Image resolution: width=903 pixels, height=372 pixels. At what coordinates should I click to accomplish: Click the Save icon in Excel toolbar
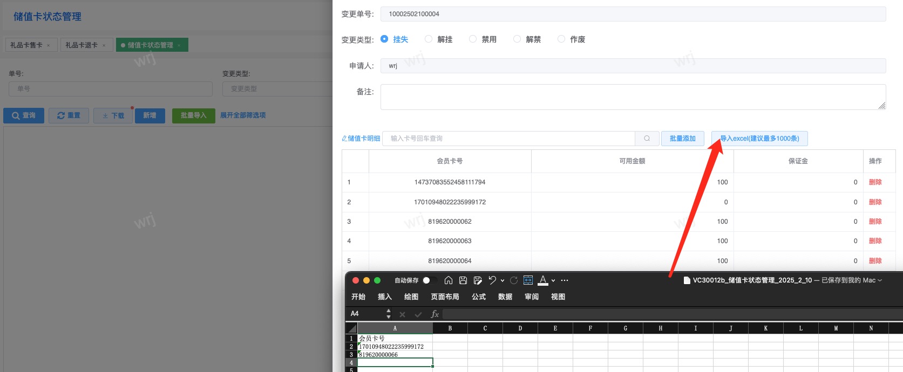(x=463, y=280)
